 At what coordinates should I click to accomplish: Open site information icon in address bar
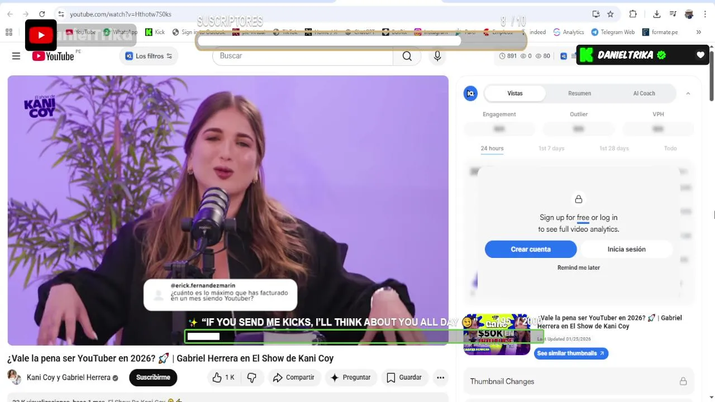pos(61,14)
